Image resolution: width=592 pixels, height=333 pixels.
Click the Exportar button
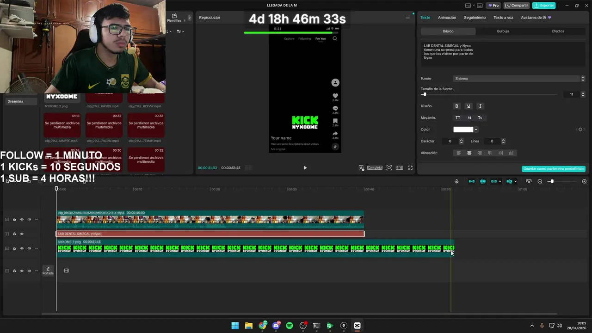coord(544,6)
